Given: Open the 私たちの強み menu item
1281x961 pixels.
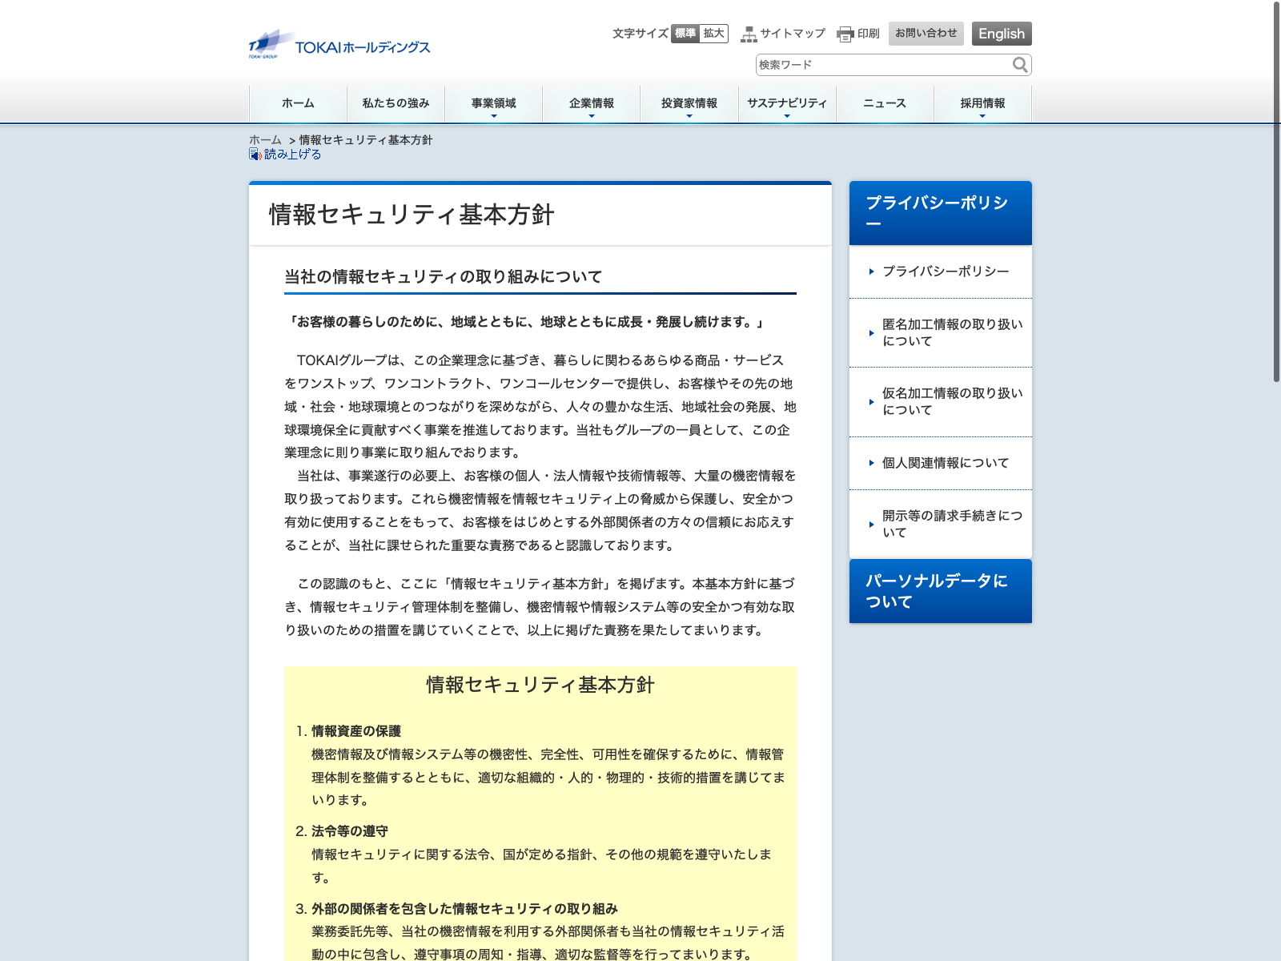Looking at the screenshot, I should pyautogui.click(x=396, y=103).
